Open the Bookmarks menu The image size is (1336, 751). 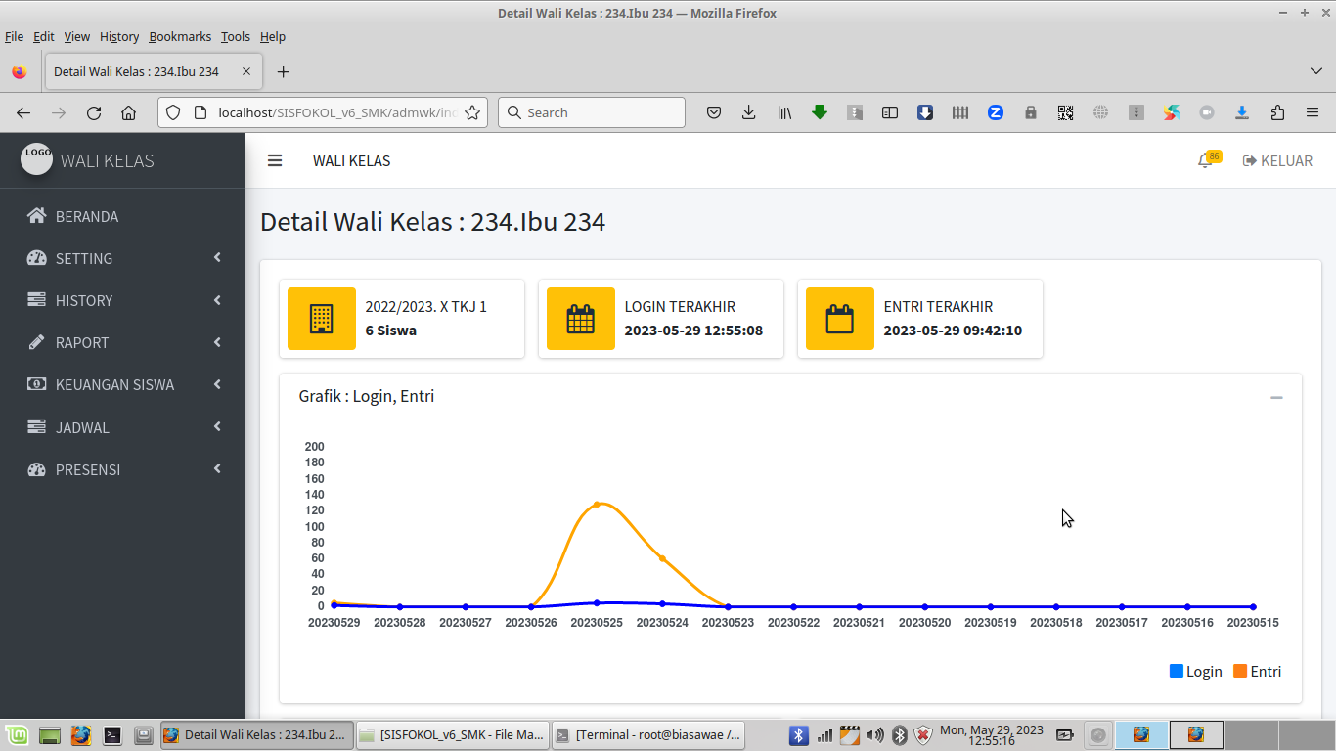pos(180,36)
